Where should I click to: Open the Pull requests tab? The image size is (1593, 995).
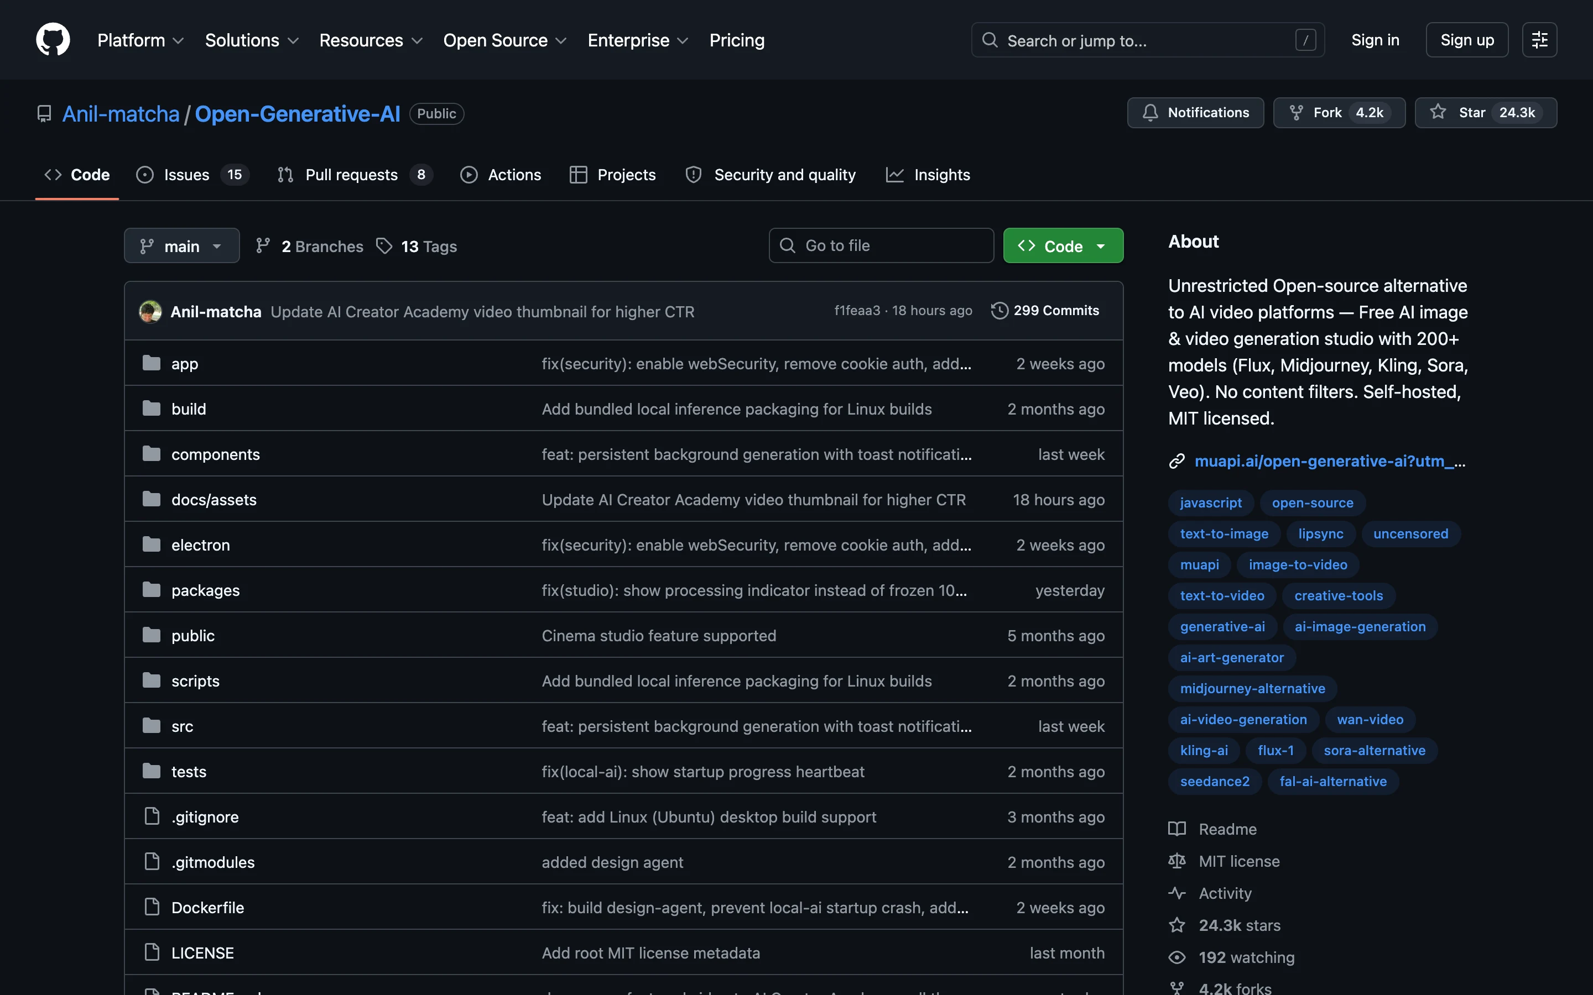(x=355, y=174)
